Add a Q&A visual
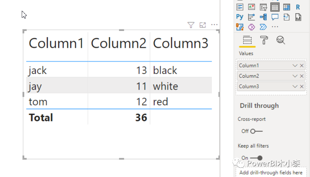 point(275,17)
